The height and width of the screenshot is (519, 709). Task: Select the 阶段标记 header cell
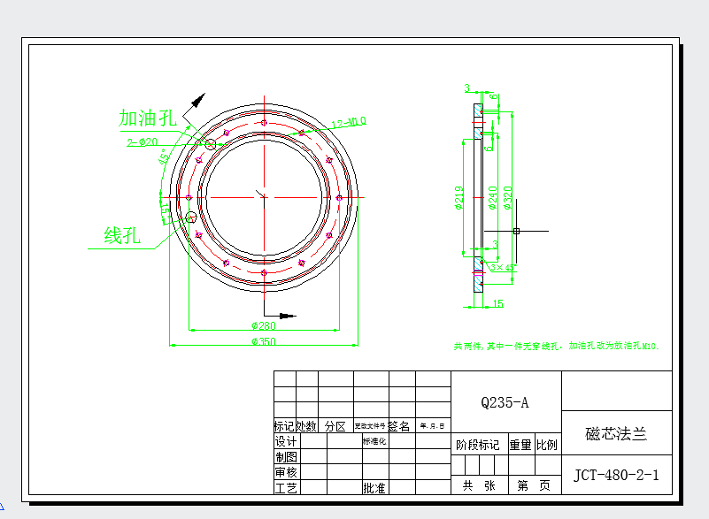point(478,445)
